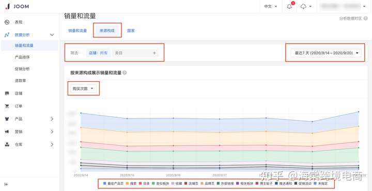Open the 购买次数 metric dropdown
The image size is (372, 191).
tap(83, 89)
